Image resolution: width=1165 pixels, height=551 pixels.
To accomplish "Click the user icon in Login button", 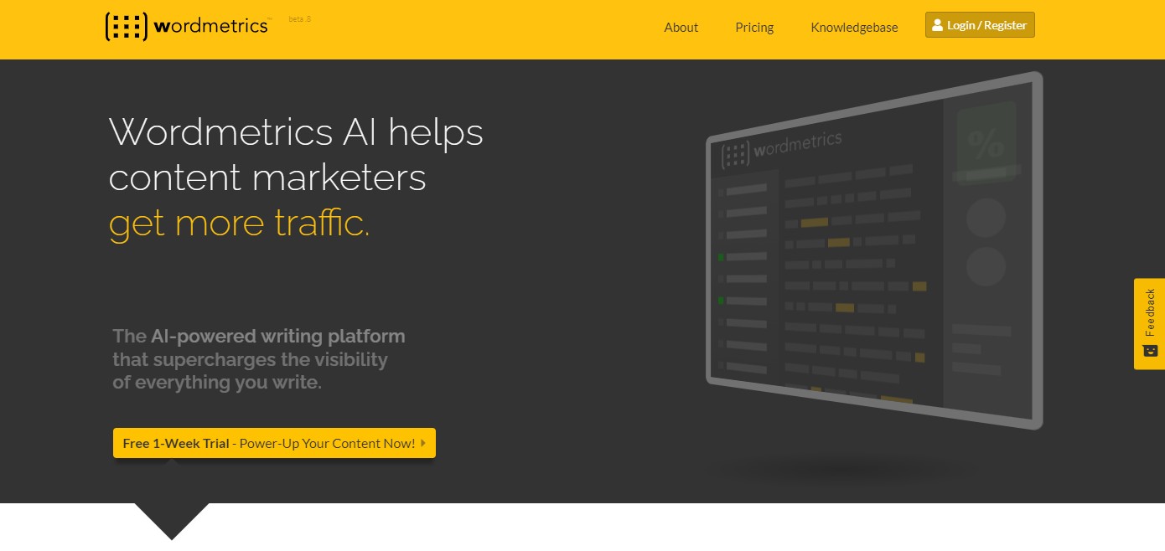I will click(x=937, y=25).
